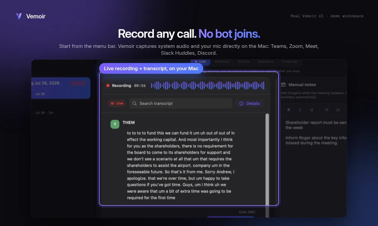Image resolution: width=378 pixels, height=226 pixels.
Task: Apply underline with the U icon
Action: click(x=312, y=110)
